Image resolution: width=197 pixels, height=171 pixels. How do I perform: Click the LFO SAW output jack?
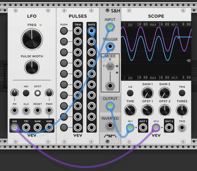coord(37,128)
